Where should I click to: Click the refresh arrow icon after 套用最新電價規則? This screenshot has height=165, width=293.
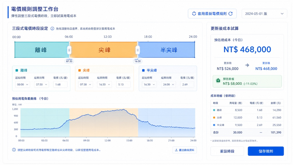pyautogui.click(x=231, y=14)
